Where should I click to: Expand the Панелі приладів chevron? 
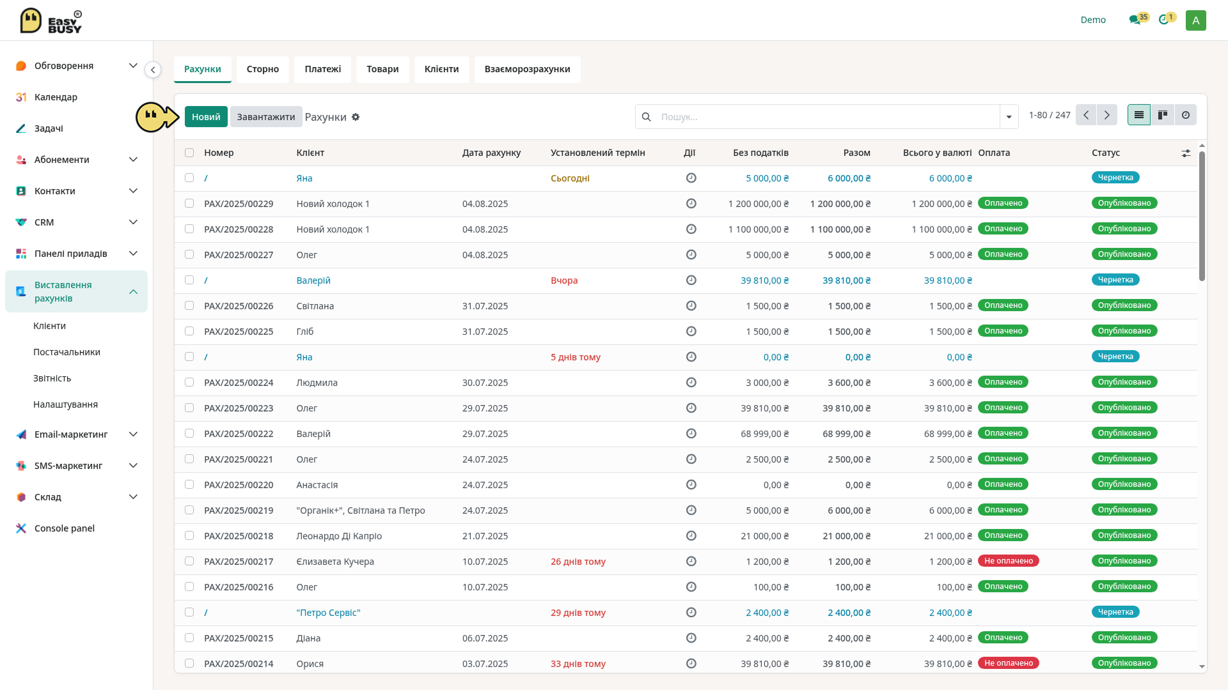point(133,254)
